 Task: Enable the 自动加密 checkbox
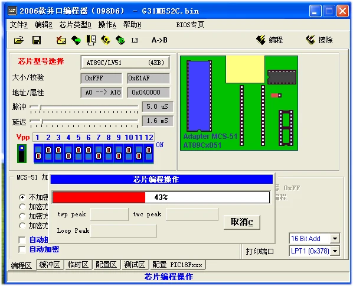point(22,249)
